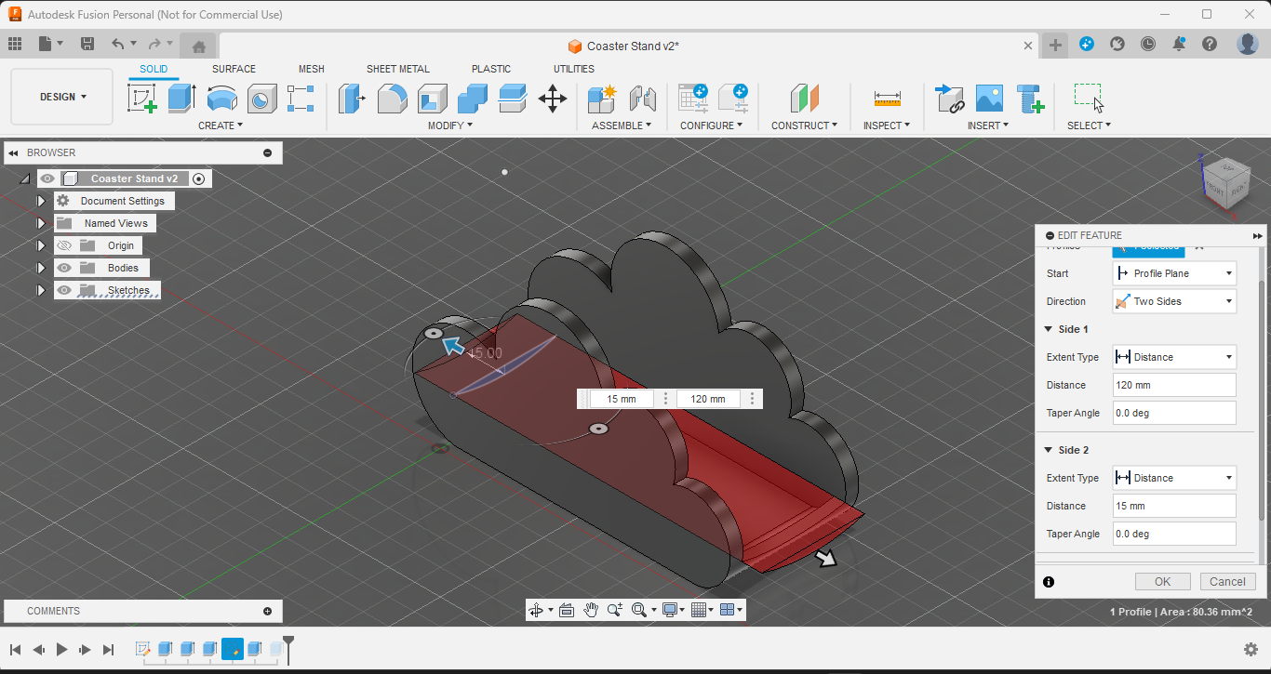Open the Data Panel grid icon
This screenshot has height=674, width=1271.
[x=15, y=44]
